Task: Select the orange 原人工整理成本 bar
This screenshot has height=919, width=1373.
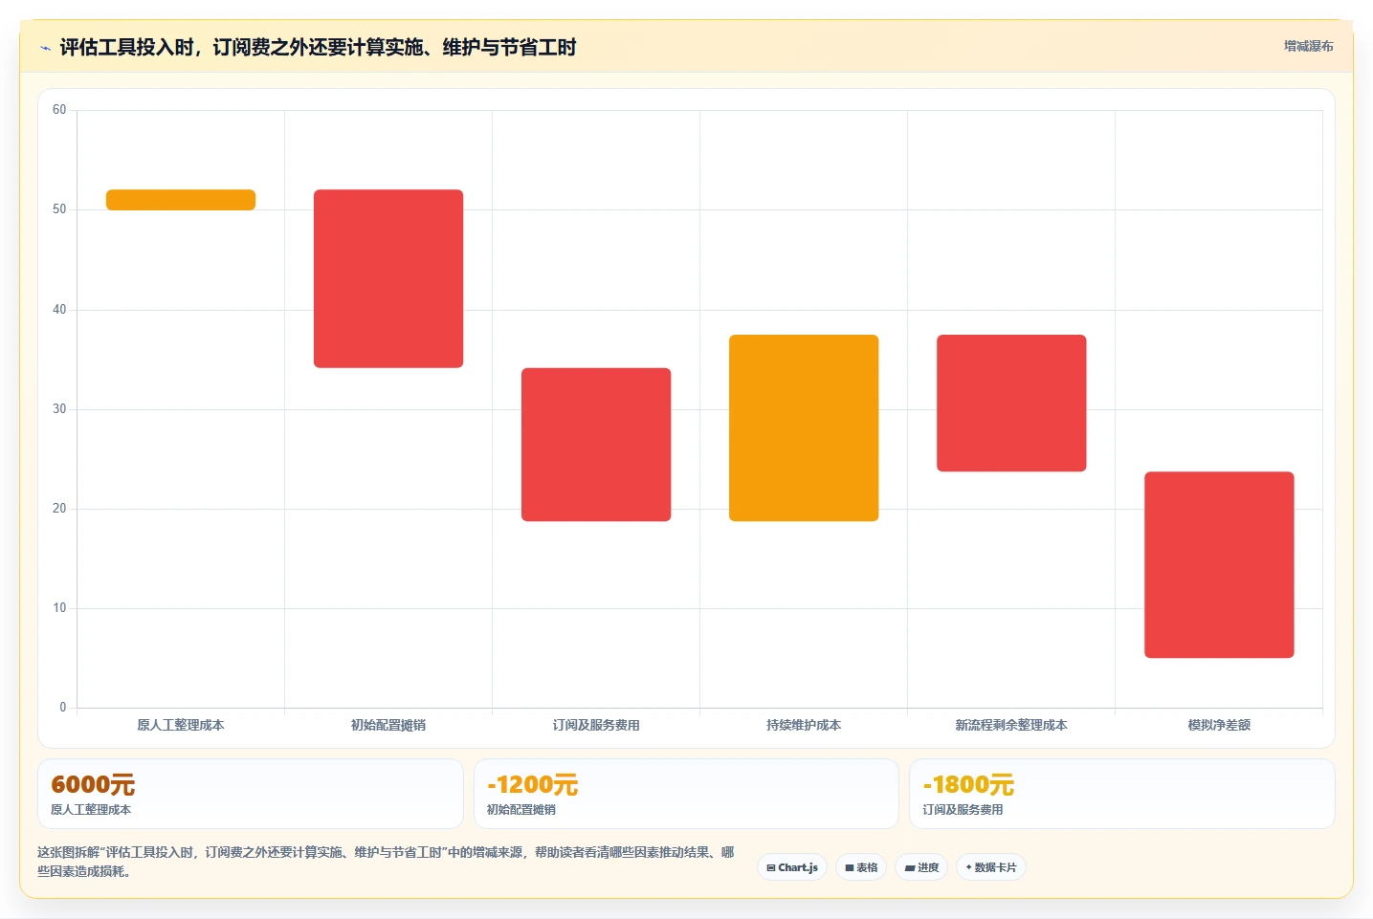Action: tap(181, 200)
